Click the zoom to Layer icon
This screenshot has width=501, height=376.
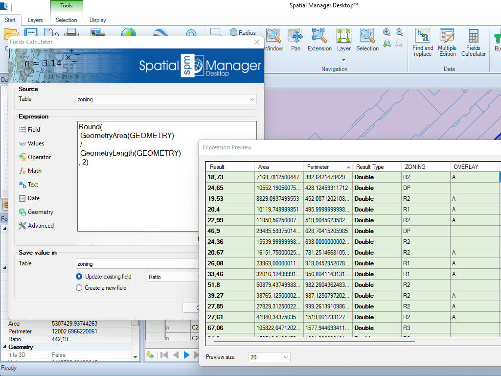344,36
